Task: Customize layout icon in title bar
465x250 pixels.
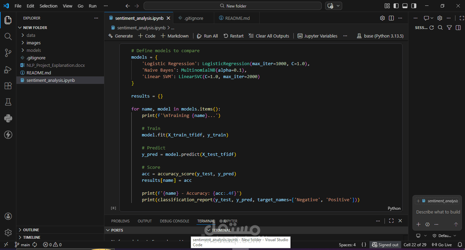Action: click(387, 6)
